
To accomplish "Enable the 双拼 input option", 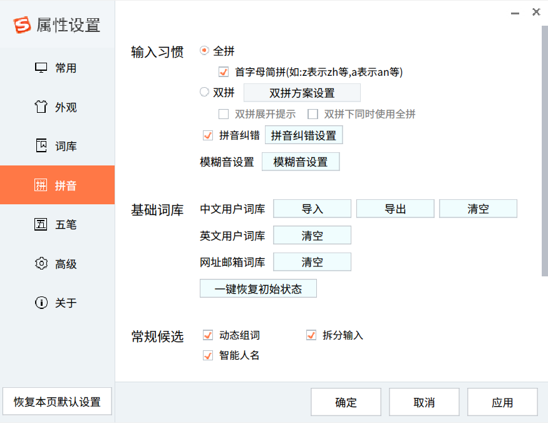I will click(x=204, y=92).
